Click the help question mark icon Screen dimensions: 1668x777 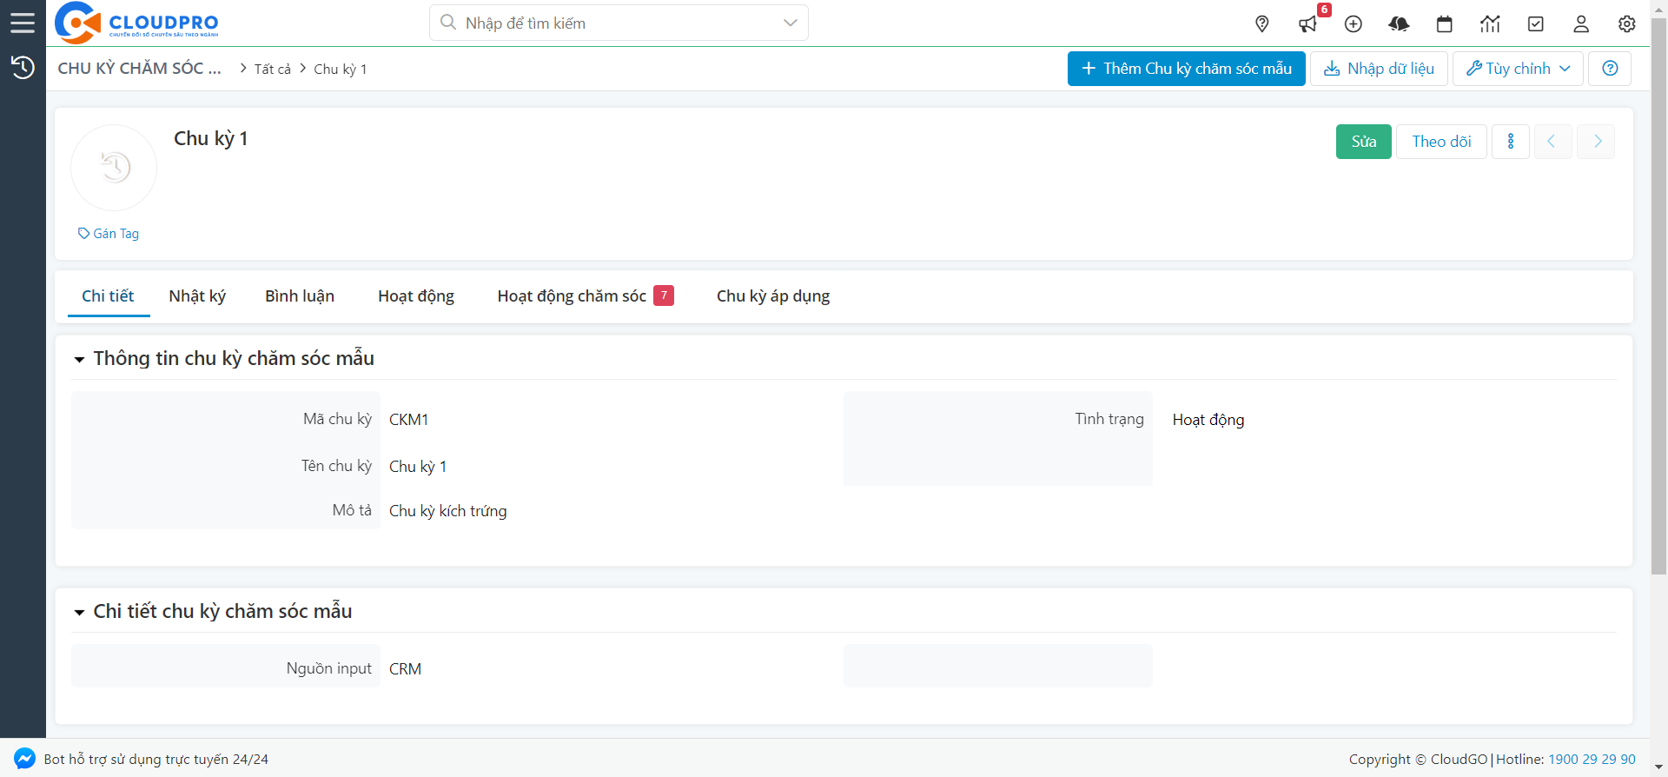click(x=1610, y=69)
